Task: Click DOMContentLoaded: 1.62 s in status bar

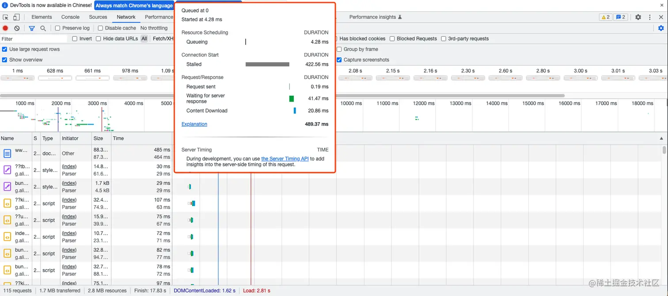Action: (205, 291)
